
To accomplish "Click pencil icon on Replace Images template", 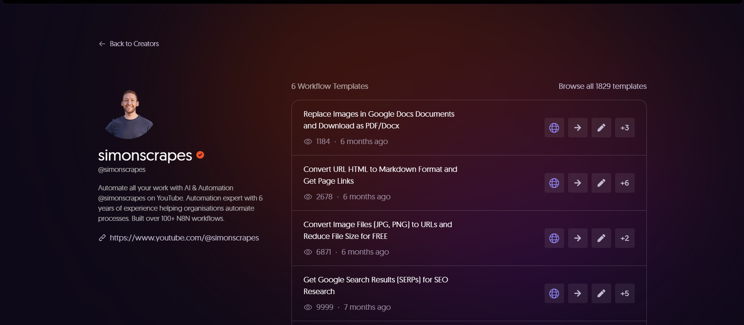I will [x=601, y=128].
